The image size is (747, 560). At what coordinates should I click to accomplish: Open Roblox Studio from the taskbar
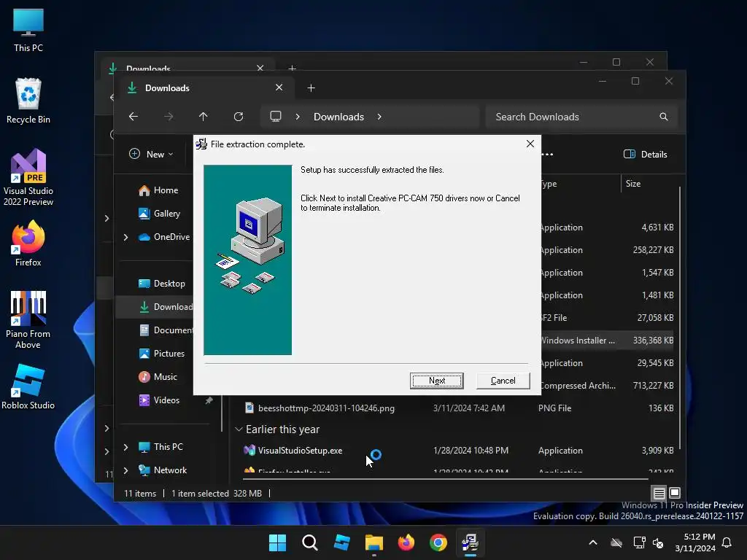click(342, 542)
